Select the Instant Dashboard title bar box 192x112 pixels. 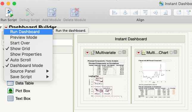131,39
